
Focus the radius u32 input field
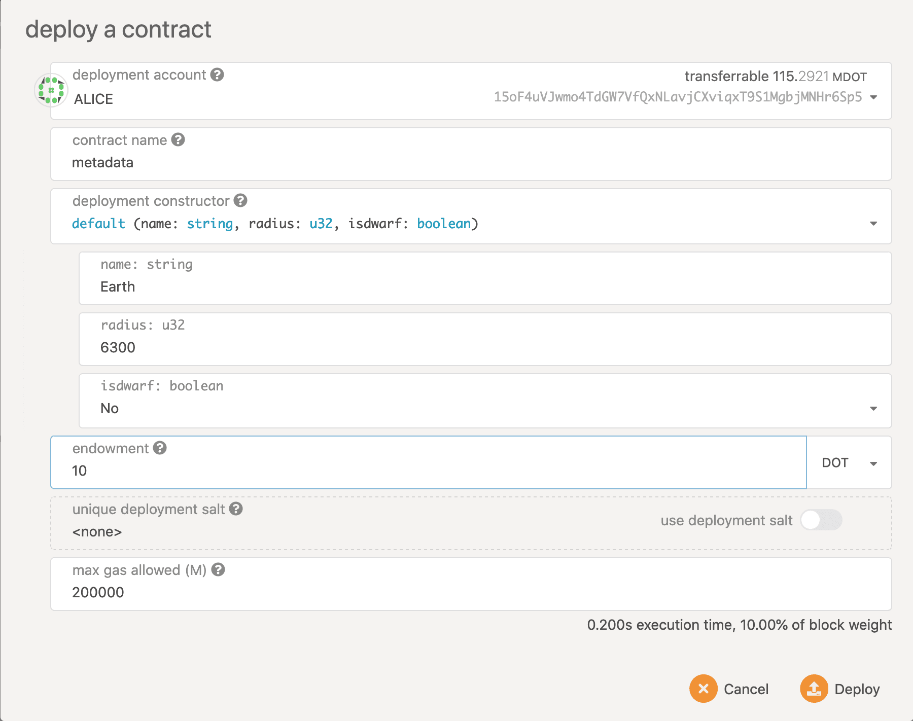[x=355, y=348]
